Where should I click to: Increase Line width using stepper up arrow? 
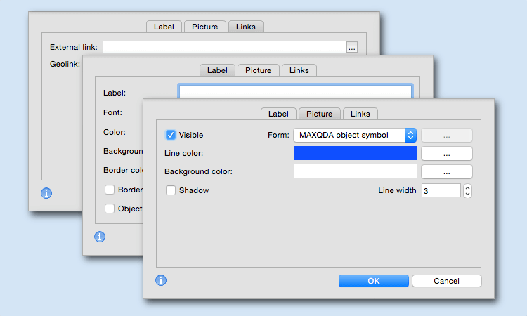pos(467,188)
